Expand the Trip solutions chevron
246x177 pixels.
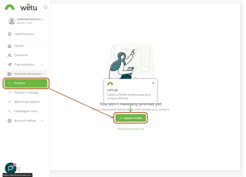pyautogui.click(x=42, y=65)
